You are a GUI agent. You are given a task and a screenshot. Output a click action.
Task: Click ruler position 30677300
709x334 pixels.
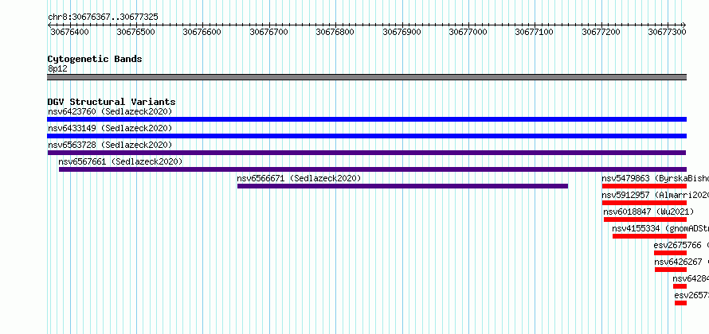668,32
